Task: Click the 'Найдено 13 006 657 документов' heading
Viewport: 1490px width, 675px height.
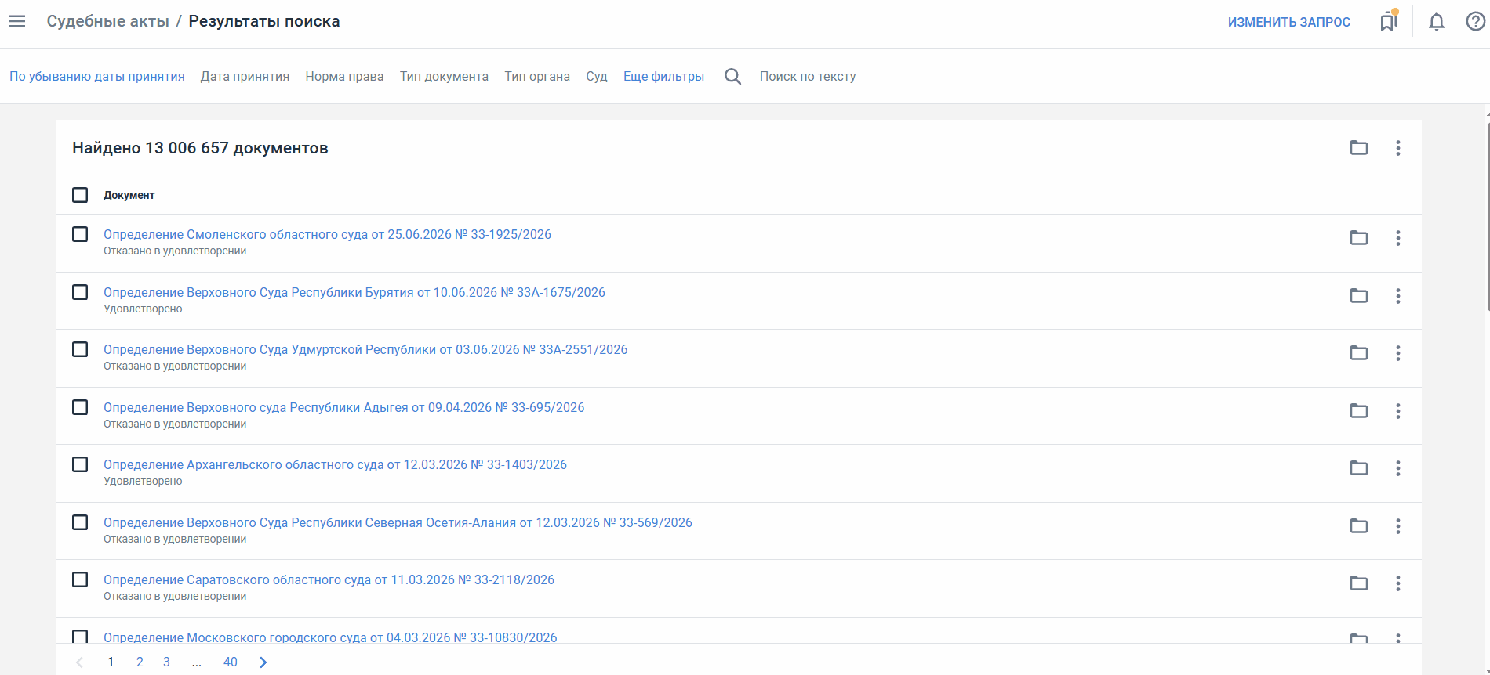Action: point(200,148)
